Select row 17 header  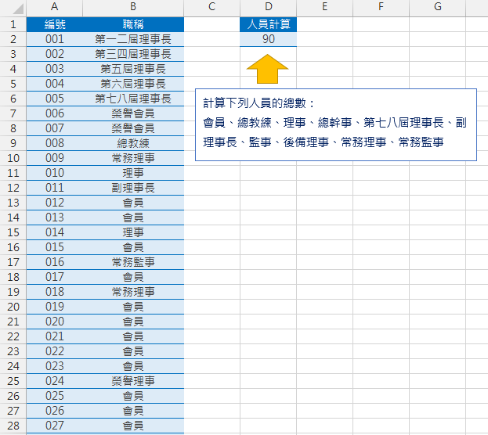tap(13, 262)
